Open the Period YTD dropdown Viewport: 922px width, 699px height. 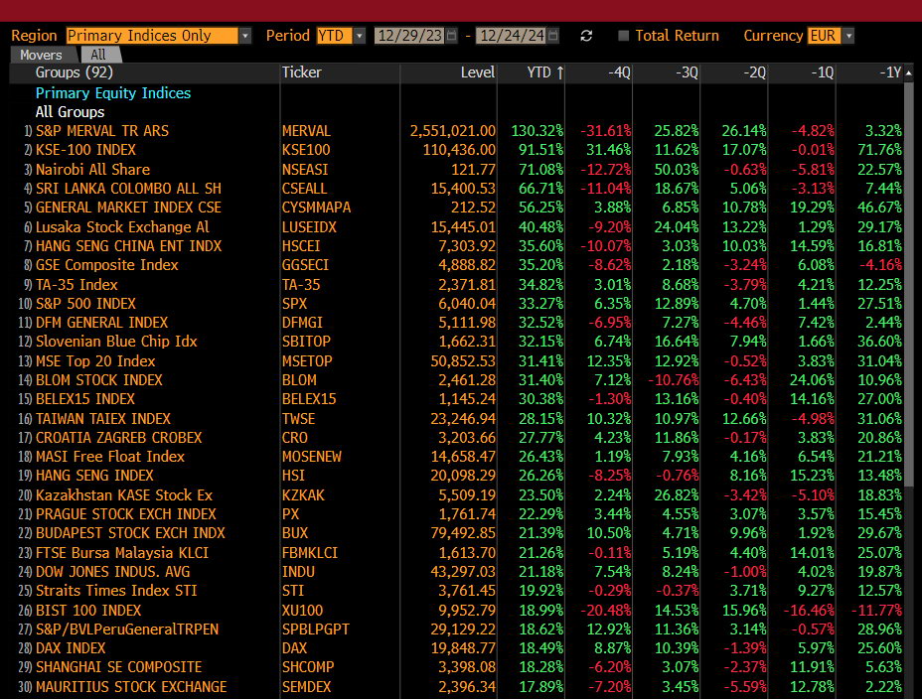pos(360,36)
